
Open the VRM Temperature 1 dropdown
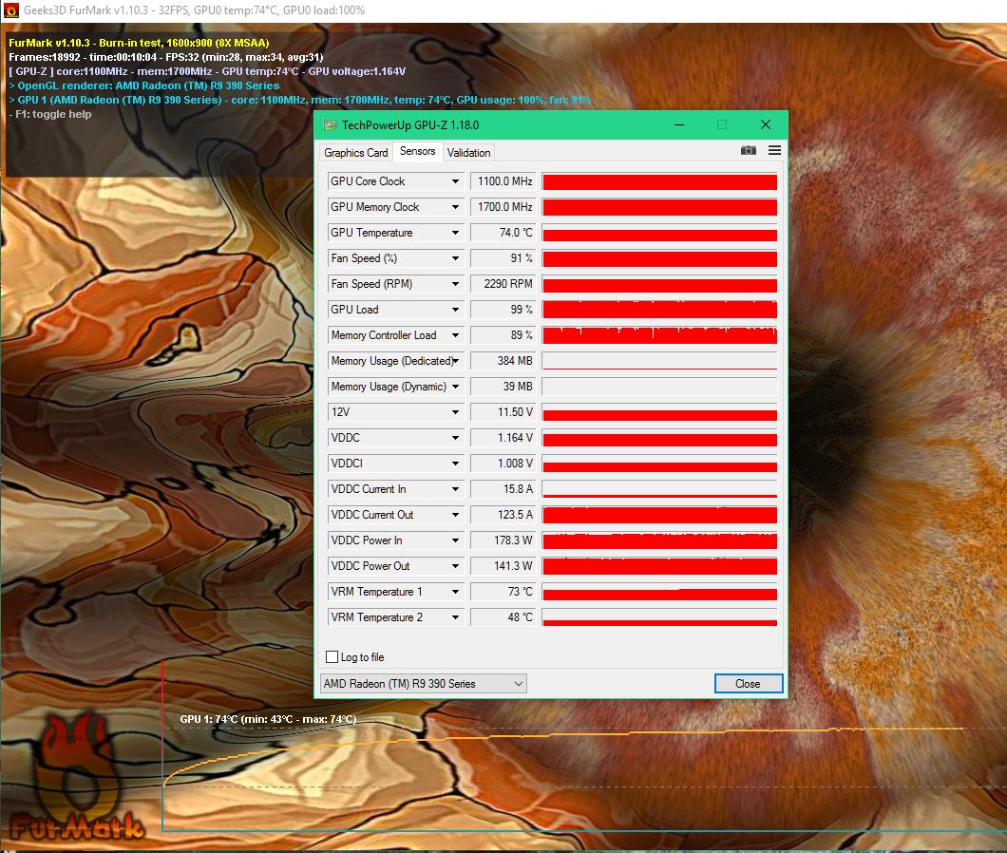pos(455,592)
